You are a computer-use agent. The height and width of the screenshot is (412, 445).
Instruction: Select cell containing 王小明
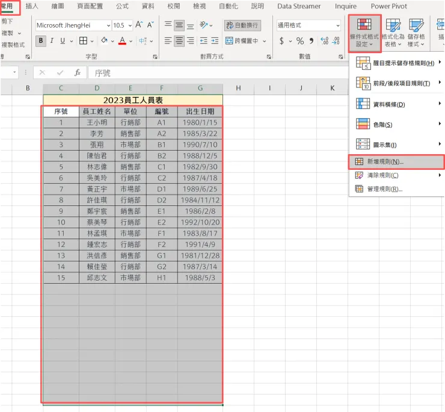(97, 122)
